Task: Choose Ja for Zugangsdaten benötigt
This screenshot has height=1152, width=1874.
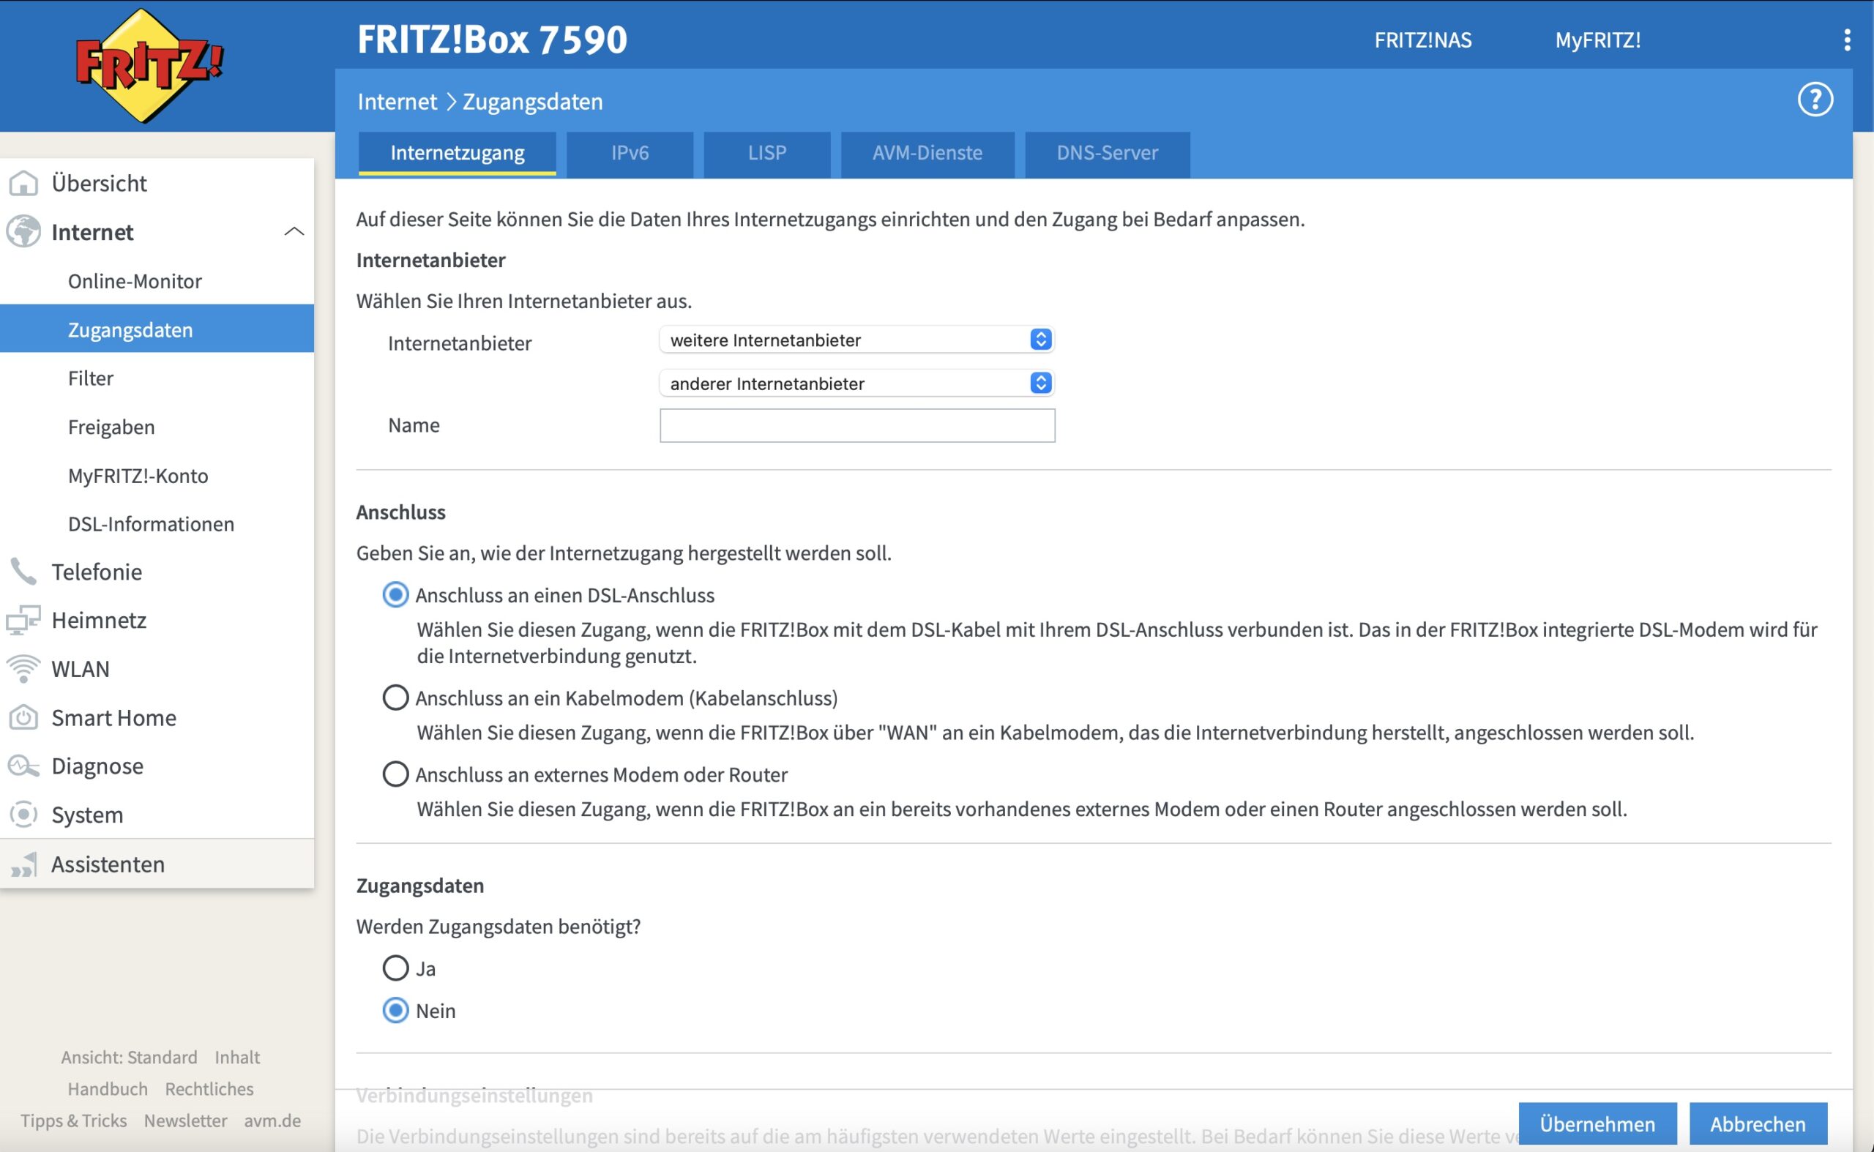Action: point(395,968)
